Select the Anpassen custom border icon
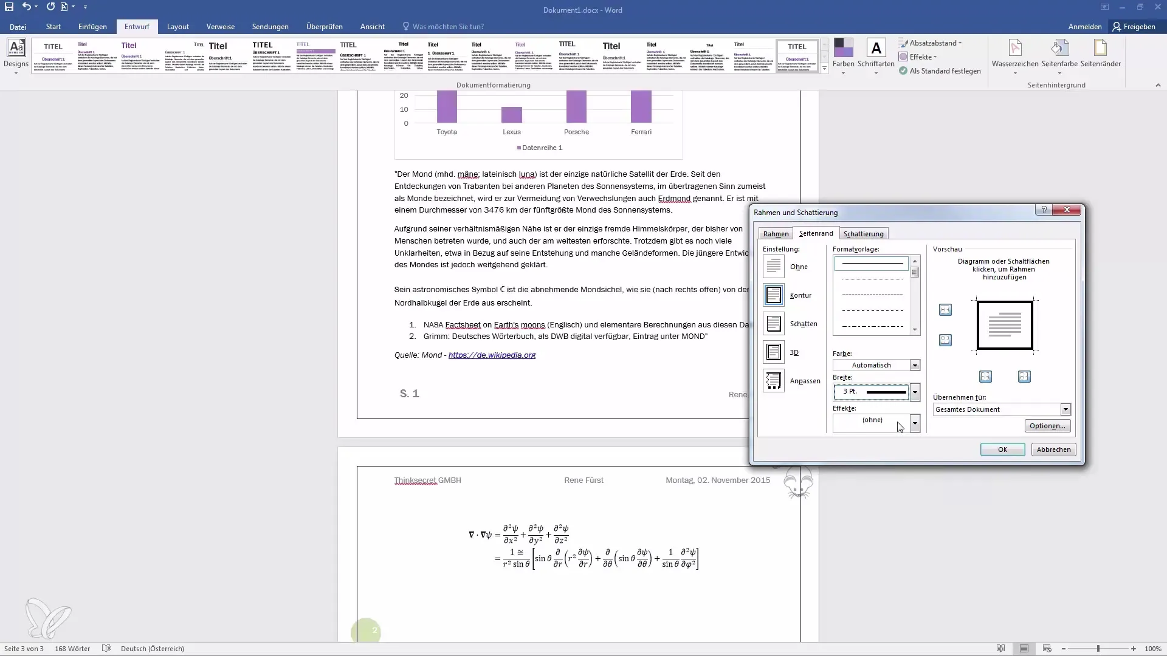Image resolution: width=1167 pixels, height=656 pixels. (x=774, y=381)
